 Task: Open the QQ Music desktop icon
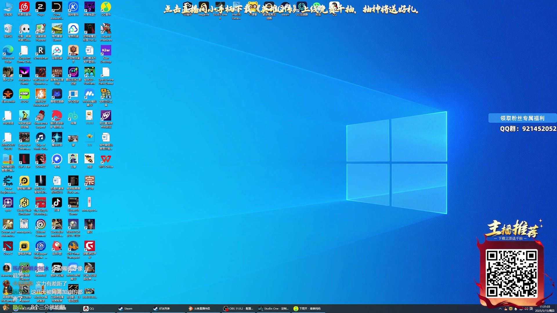(106, 9)
